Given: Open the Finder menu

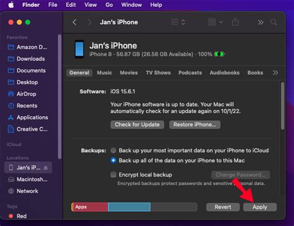Looking at the screenshot, I should pyautogui.click(x=31, y=5).
